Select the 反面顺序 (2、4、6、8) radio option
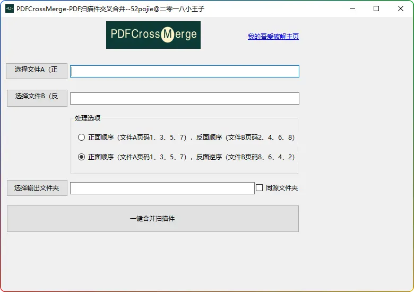This screenshot has width=414, height=292. click(81, 137)
